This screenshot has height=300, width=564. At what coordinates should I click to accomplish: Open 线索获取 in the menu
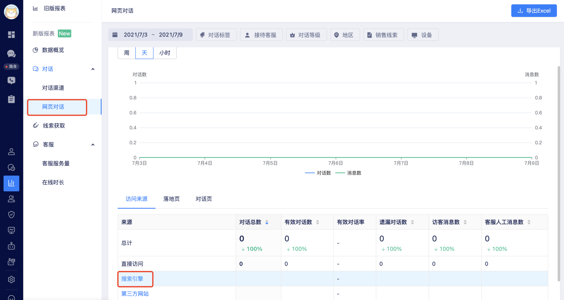pos(54,126)
